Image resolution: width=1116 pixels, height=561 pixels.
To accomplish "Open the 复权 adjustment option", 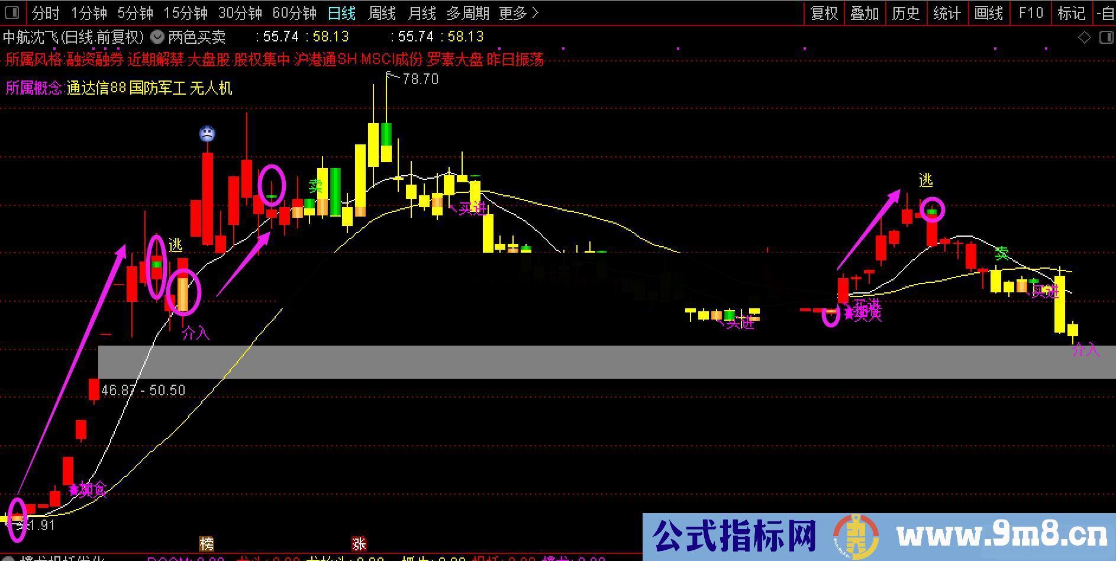I will point(824,13).
